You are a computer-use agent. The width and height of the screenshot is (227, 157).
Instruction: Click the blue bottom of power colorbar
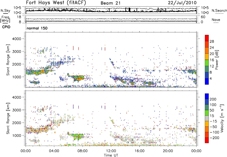tap(207, 81)
